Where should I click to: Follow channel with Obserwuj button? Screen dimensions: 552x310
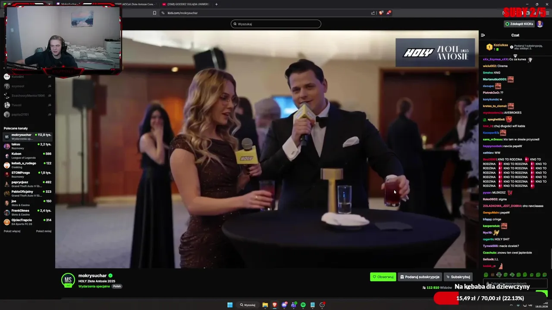tap(383, 277)
